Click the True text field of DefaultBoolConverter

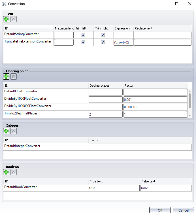tap(114, 188)
